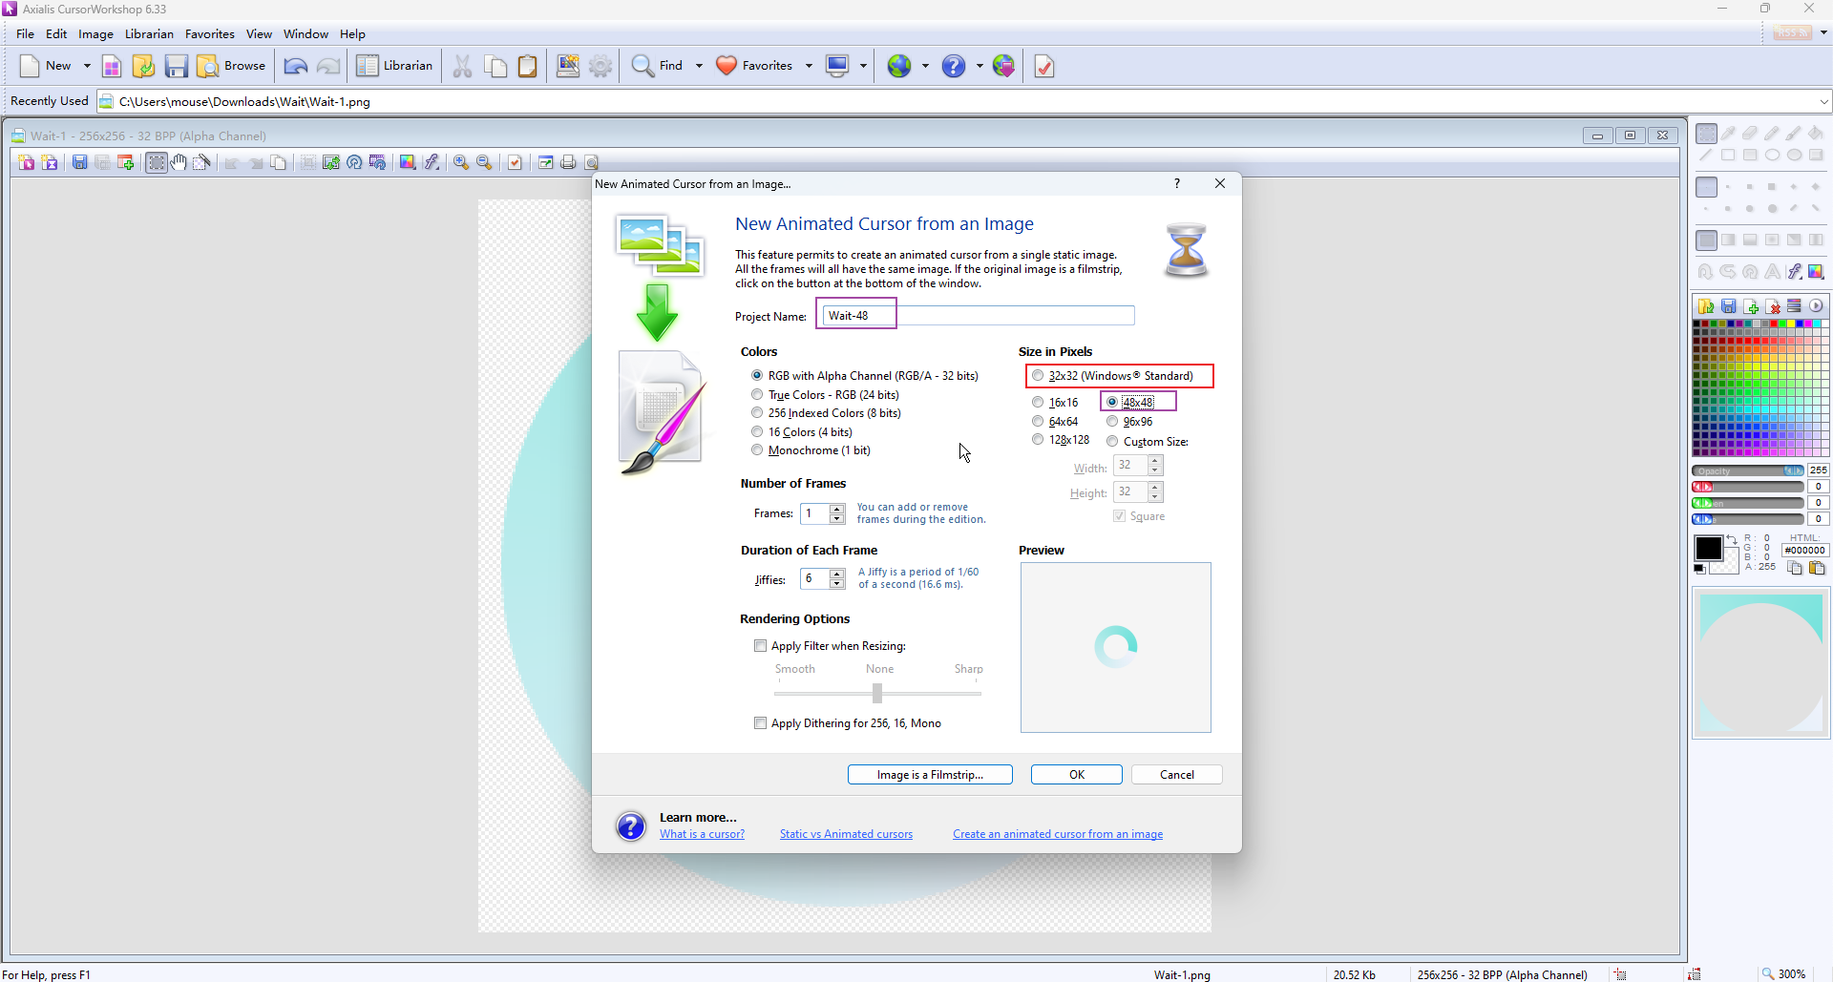Click the Favorites heart icon

[727, 66]
